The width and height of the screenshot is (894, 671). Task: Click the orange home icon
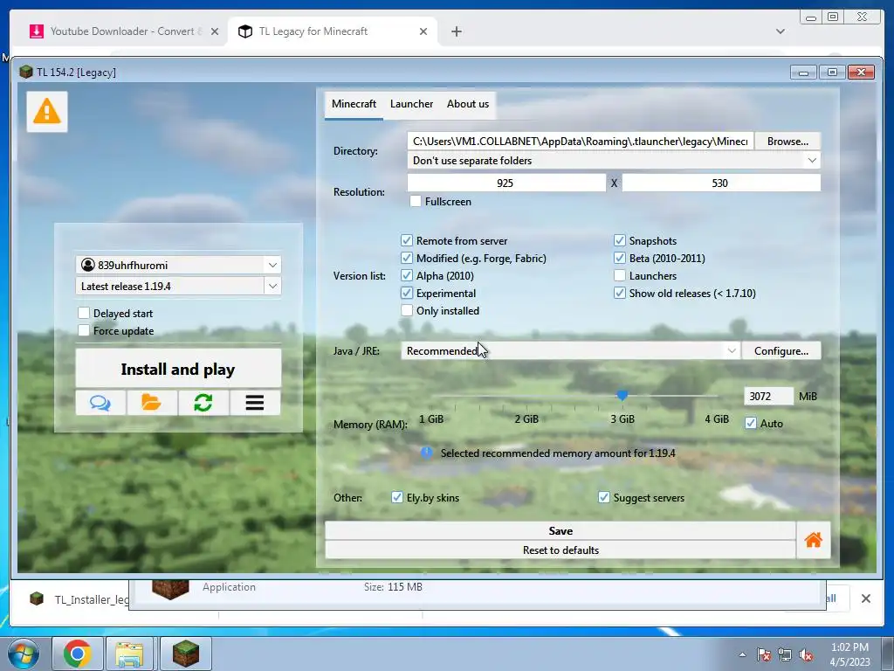(x=814, y=540)
